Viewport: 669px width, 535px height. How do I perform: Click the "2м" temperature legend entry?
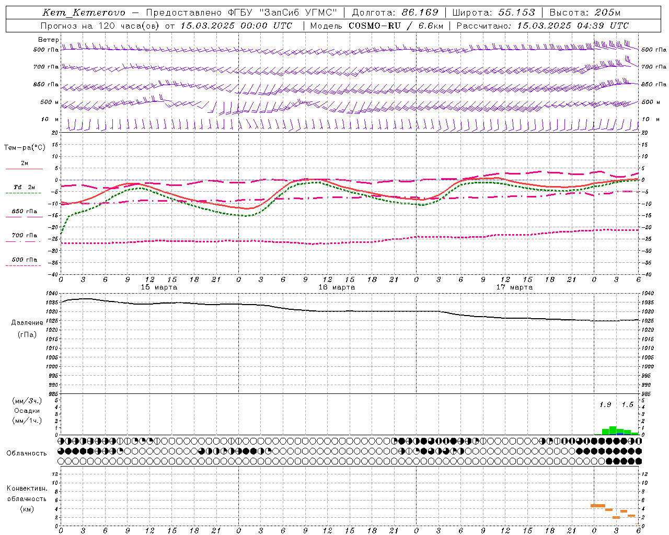25,163
